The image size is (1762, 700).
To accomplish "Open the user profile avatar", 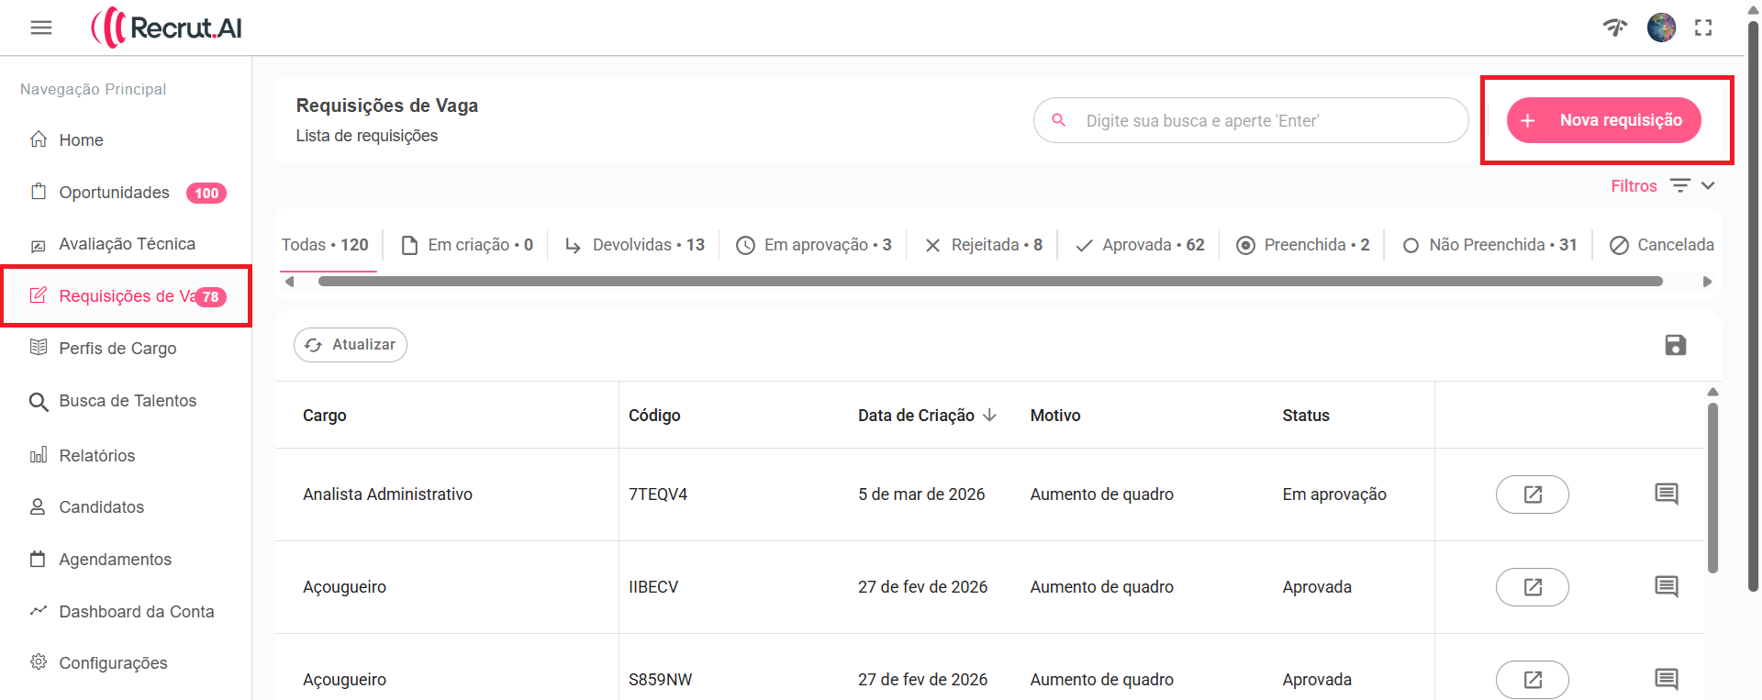I will (1661, 28).
